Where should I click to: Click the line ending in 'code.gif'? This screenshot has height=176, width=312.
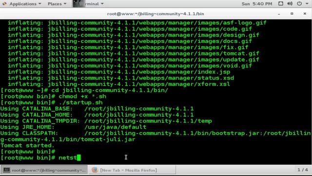130,29
